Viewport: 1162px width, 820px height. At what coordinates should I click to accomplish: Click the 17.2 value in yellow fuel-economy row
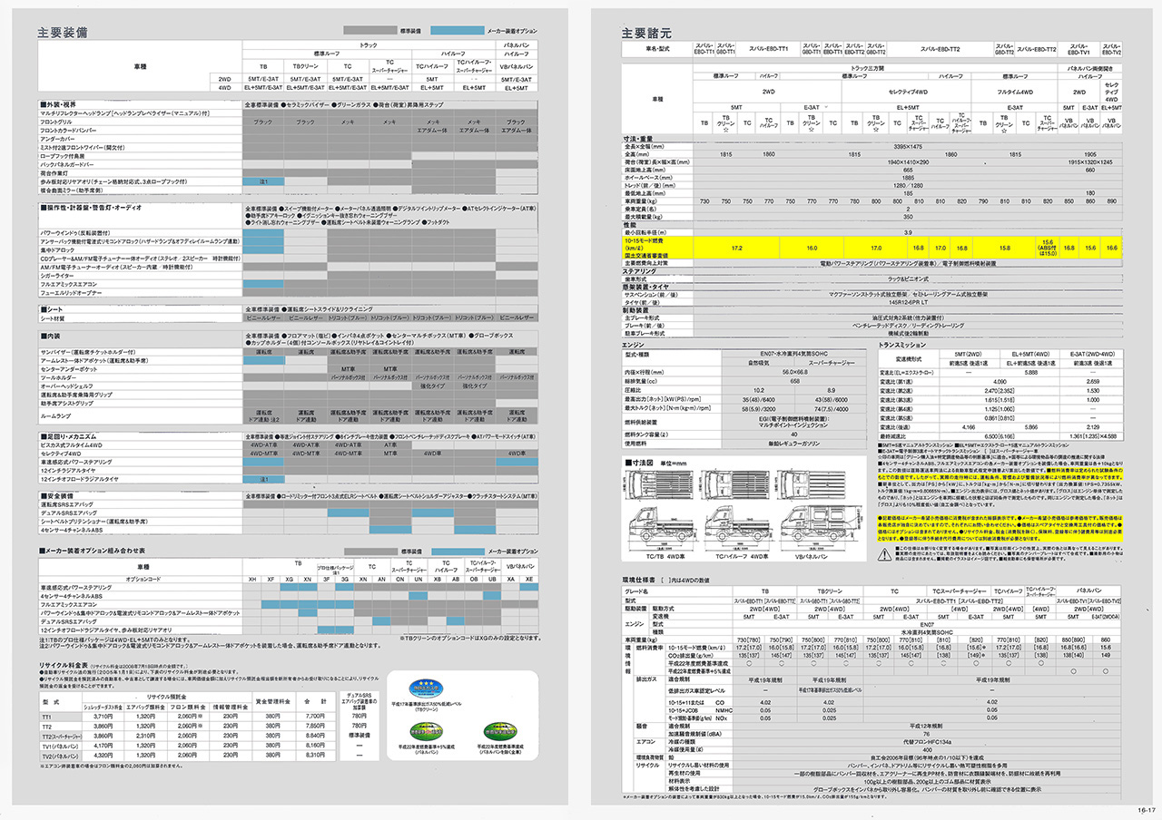click(736, 247)
